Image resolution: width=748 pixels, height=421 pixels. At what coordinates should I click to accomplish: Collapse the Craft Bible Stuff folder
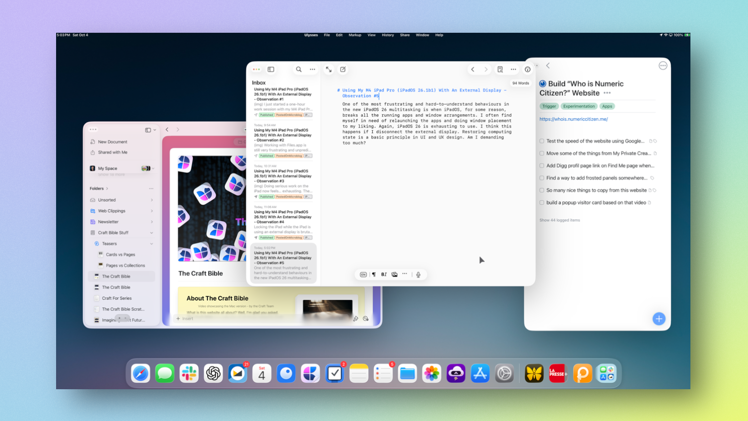(x=151, y=233)
